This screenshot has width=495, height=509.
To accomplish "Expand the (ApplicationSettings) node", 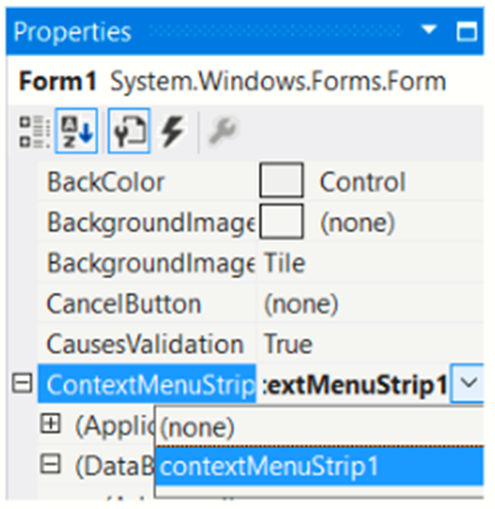I will coord(51,424).
